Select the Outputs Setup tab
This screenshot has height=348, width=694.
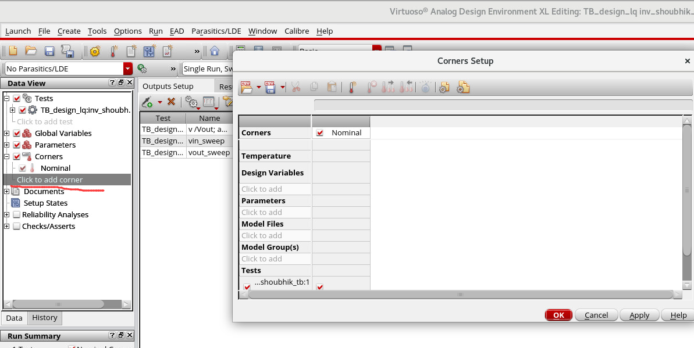pos(168,86)
